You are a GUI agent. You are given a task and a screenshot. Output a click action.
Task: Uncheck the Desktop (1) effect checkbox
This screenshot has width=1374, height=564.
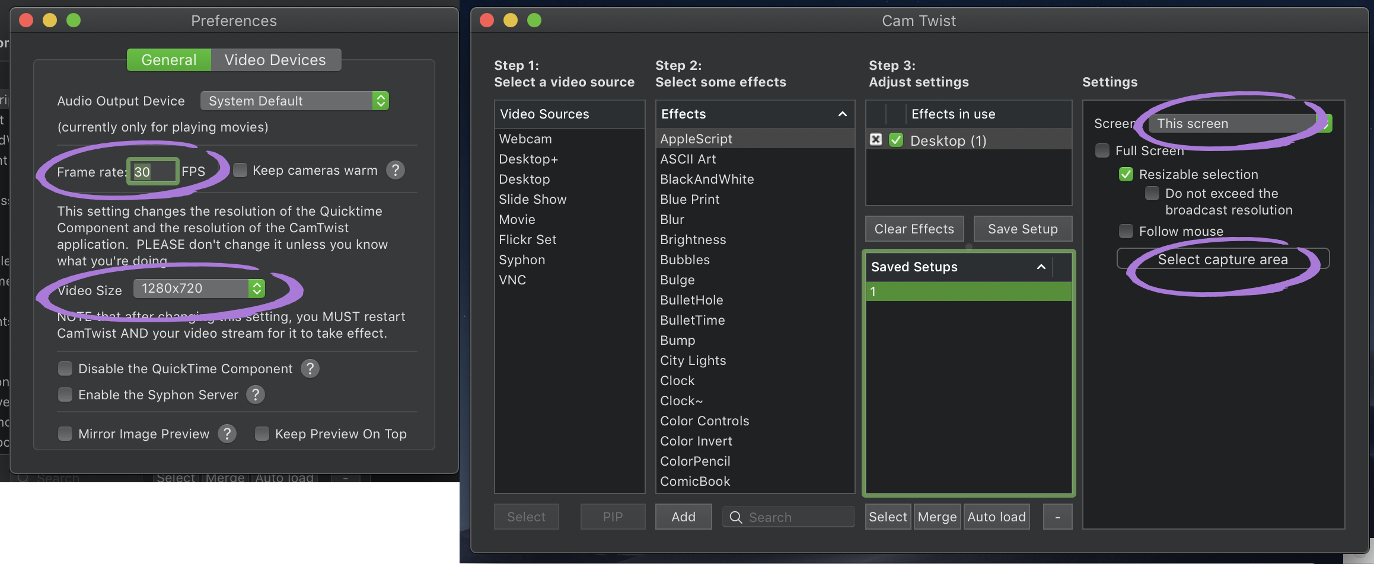click(x=896, y=140)
